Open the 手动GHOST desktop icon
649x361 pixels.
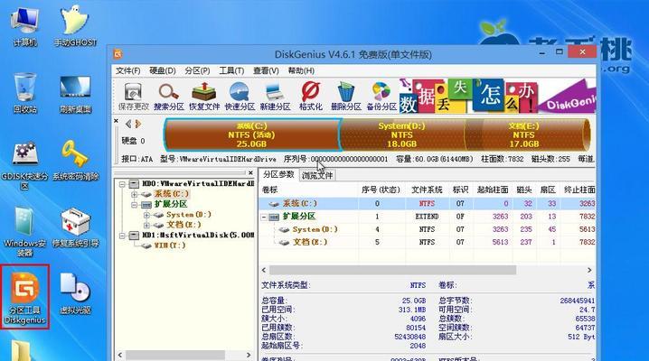(75, 26)
